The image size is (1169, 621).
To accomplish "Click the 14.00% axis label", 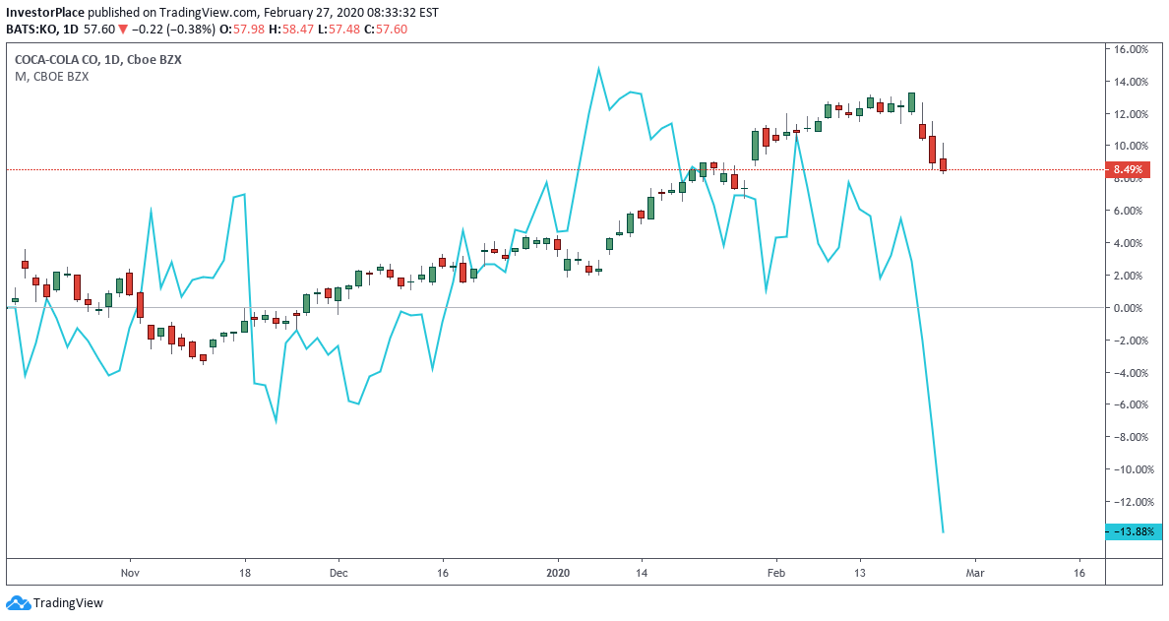I will click(1131, 82).
